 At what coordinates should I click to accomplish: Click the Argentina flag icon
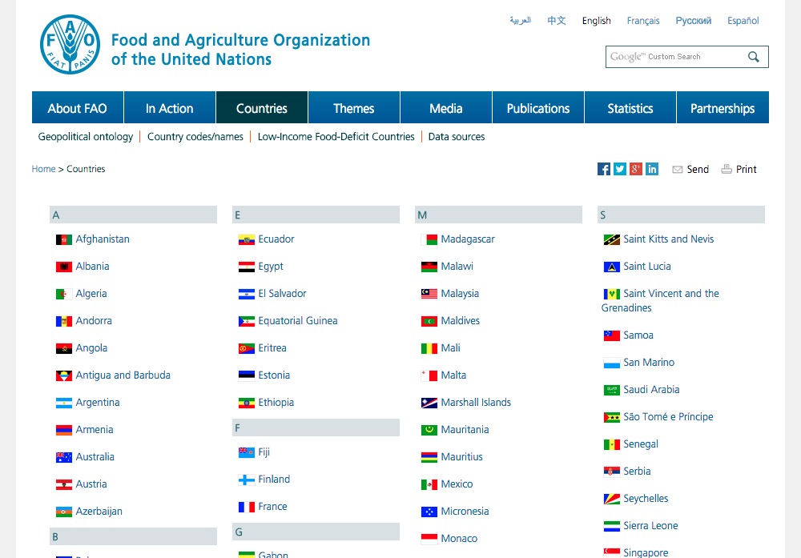[64, 403]
